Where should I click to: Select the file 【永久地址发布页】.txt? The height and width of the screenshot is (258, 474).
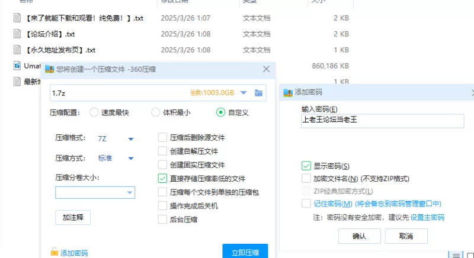(60, 50)
